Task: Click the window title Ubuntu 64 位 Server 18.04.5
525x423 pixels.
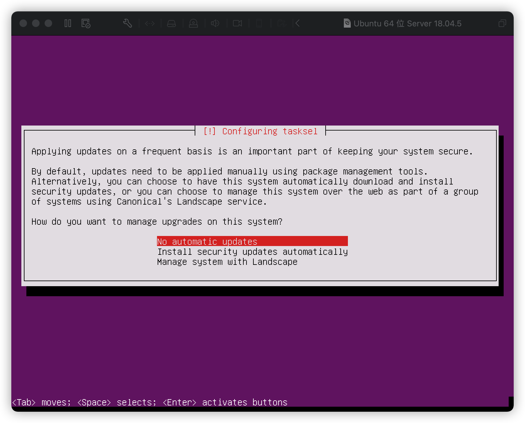Action: [408, 24]
